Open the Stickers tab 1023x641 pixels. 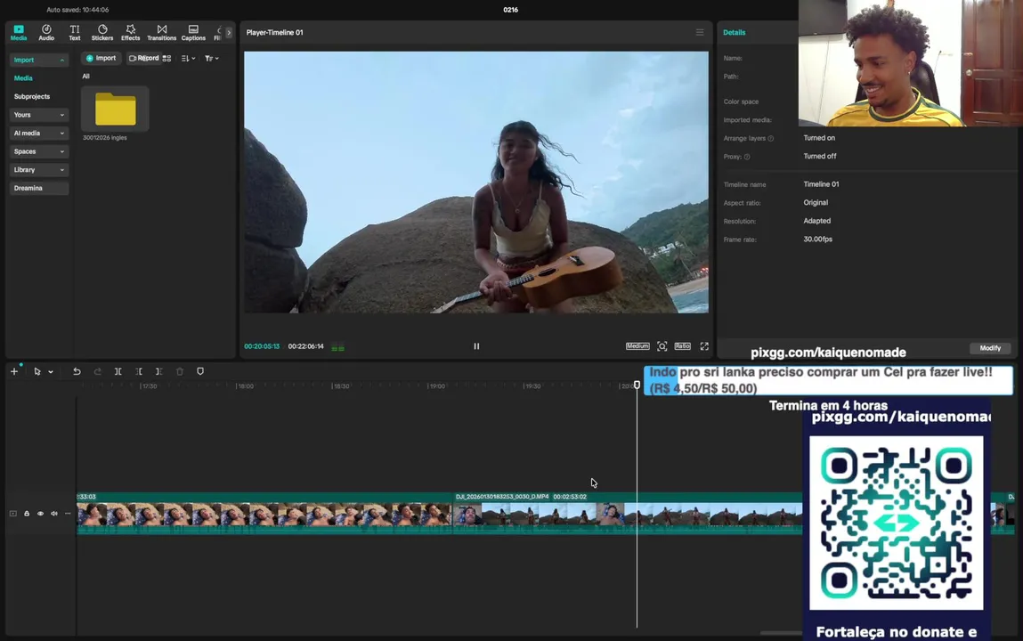(x=102, y=33)
